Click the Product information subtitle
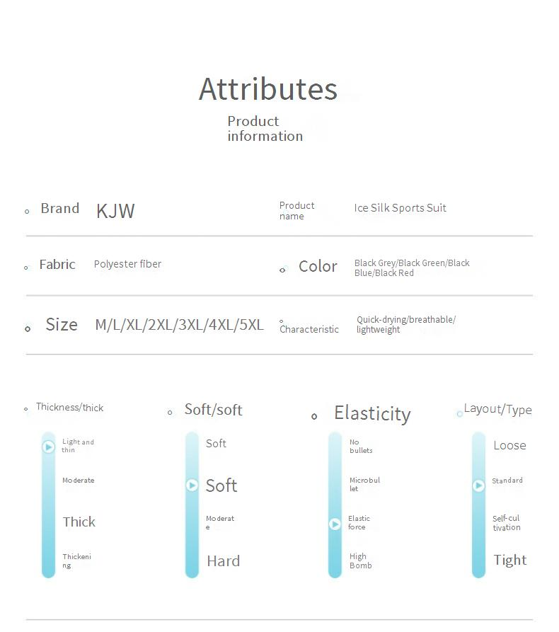Image resolution: width=559 pixels, height=632 pixels. tap(265, 129)
